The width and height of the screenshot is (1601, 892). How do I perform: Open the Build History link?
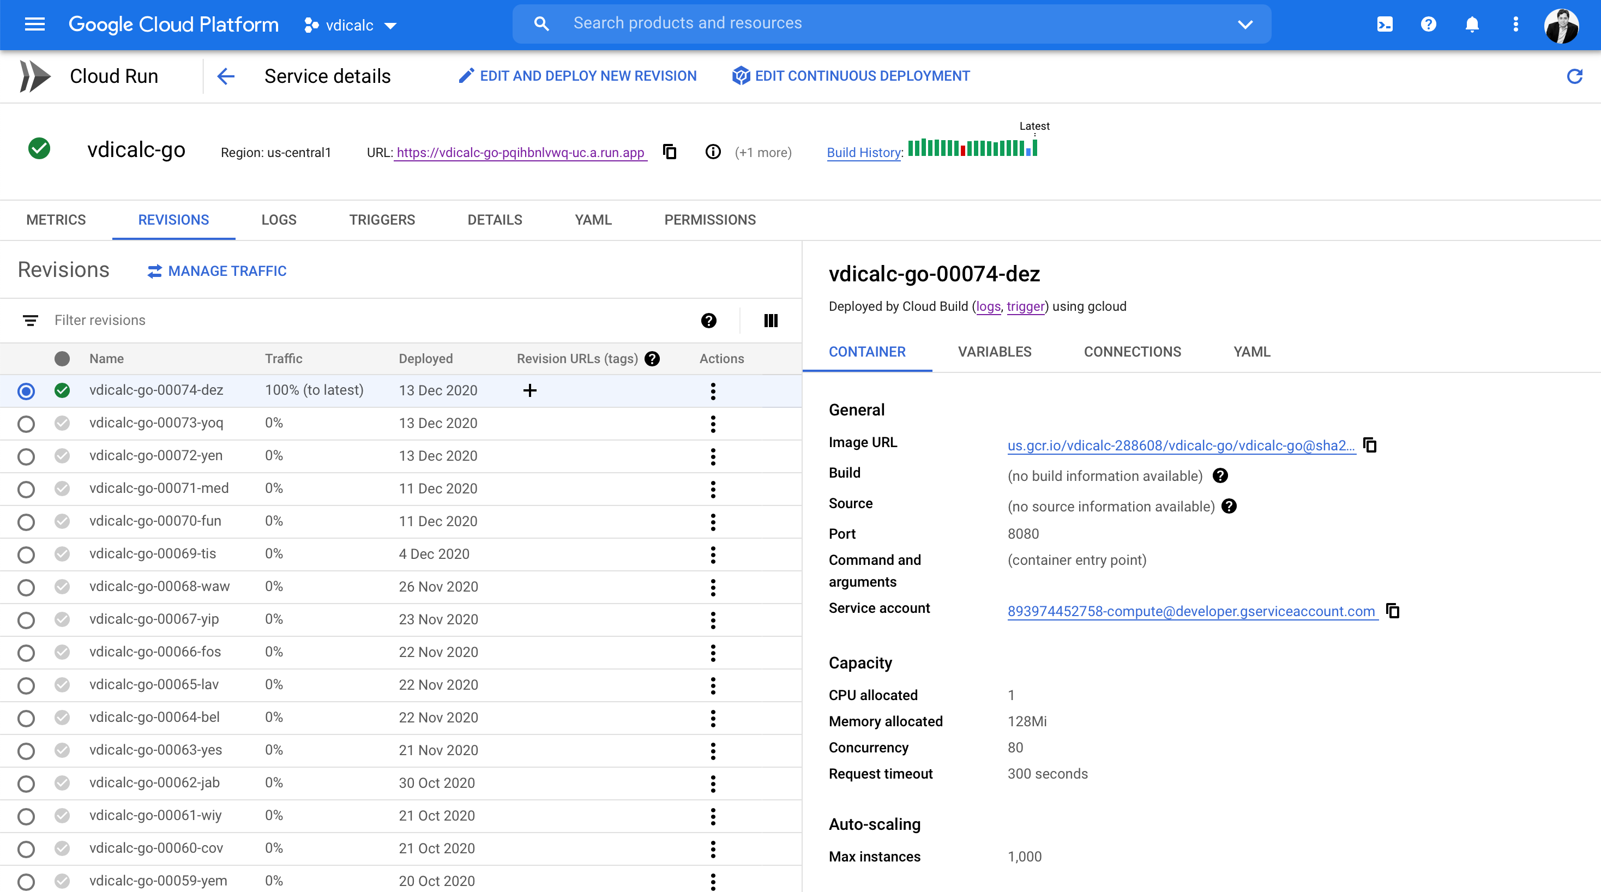point(864,152)
